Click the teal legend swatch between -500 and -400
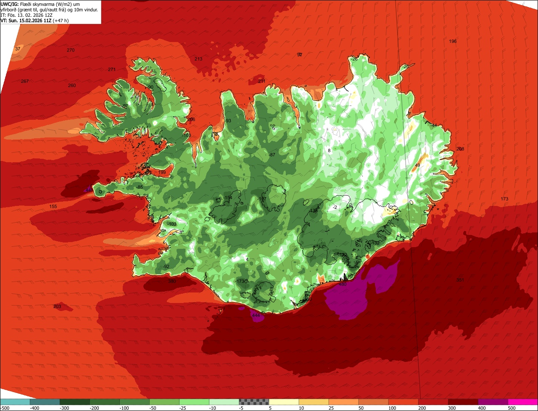Image resolution: width=538 pixels, height=411 pixels. pyautogui.click(x=15, y=401)
